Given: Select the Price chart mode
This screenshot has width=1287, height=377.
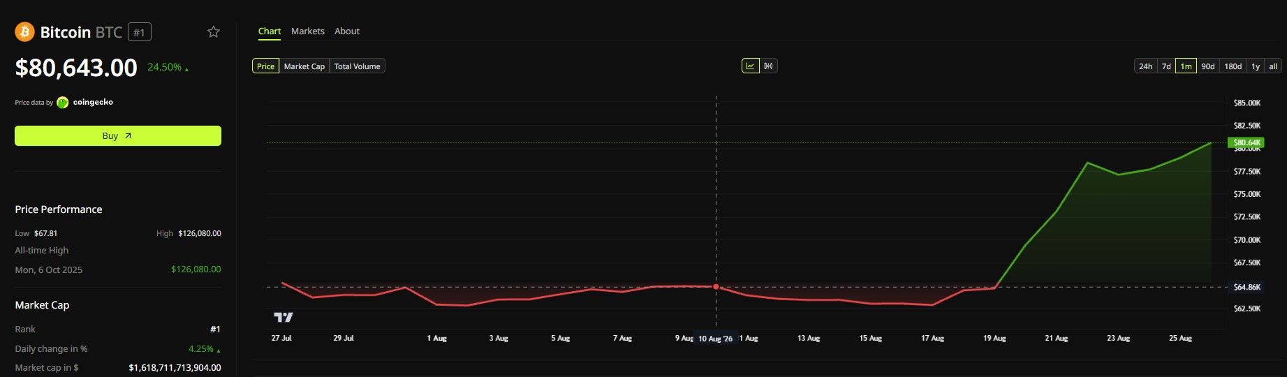Looking at the screenshot, I should tap(265, 66).
